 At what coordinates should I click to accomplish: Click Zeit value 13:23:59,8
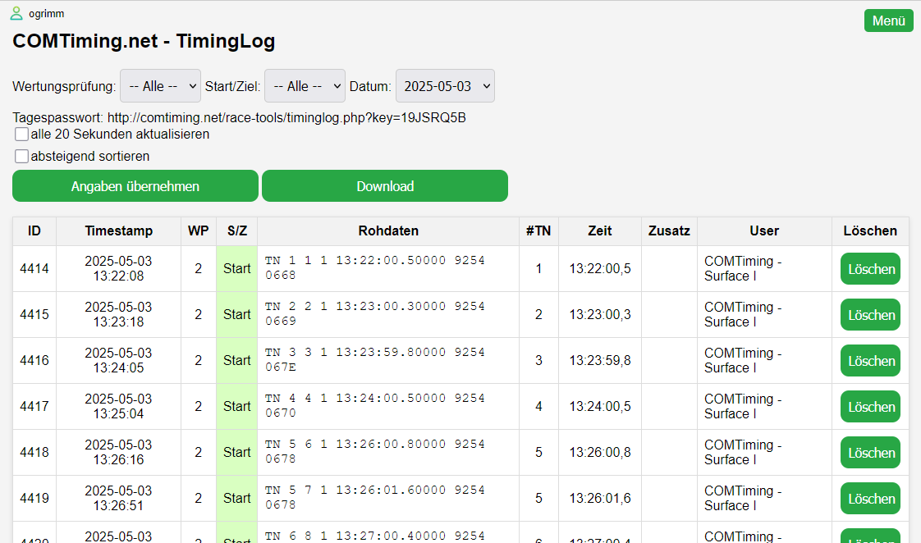pyautogui.click(x=600, y=360)
